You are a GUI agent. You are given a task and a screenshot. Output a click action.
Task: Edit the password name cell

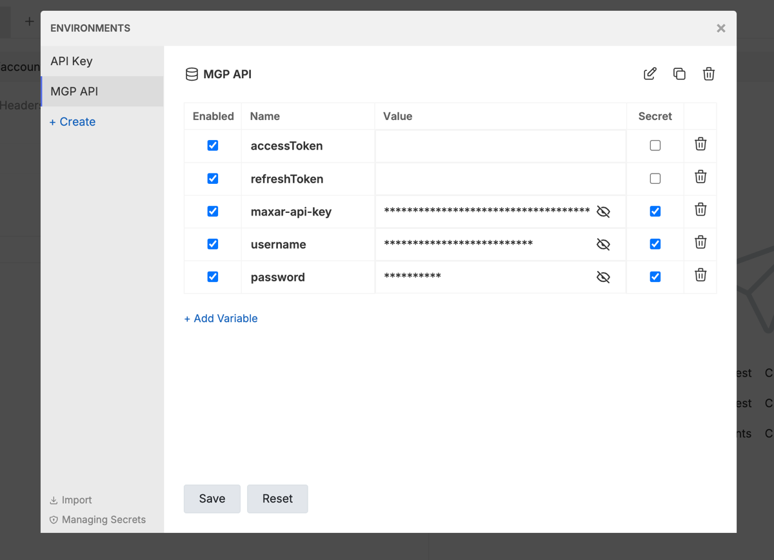[x=308, y=277]
